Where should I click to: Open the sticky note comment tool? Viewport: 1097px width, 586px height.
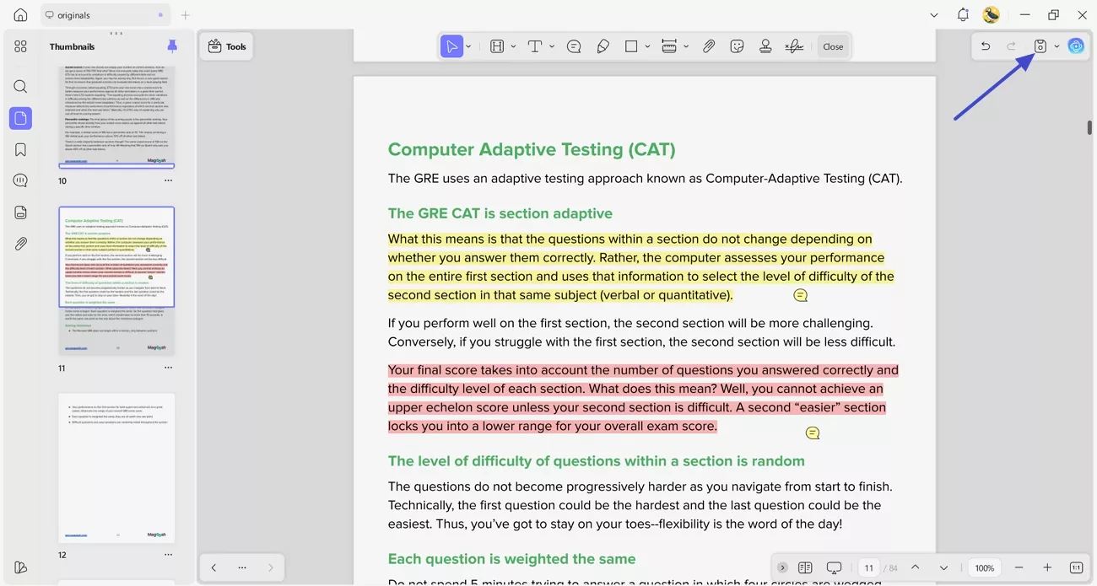pyautogui.click(x=575, y=46)
